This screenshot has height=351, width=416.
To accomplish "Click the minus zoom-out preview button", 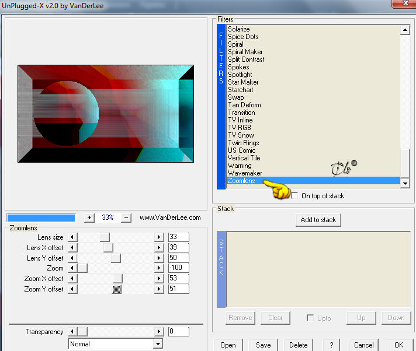I will point(126,218).
